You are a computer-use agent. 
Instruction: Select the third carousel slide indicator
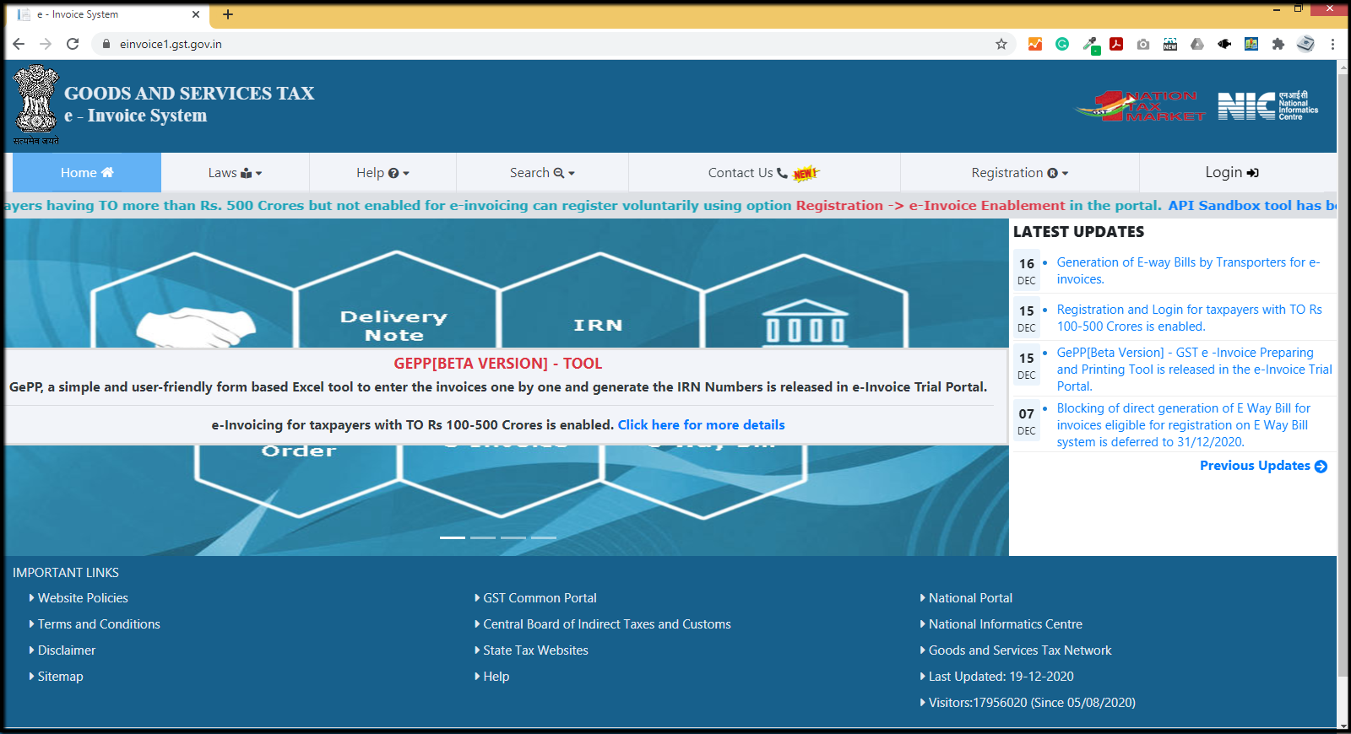point(513,537)
